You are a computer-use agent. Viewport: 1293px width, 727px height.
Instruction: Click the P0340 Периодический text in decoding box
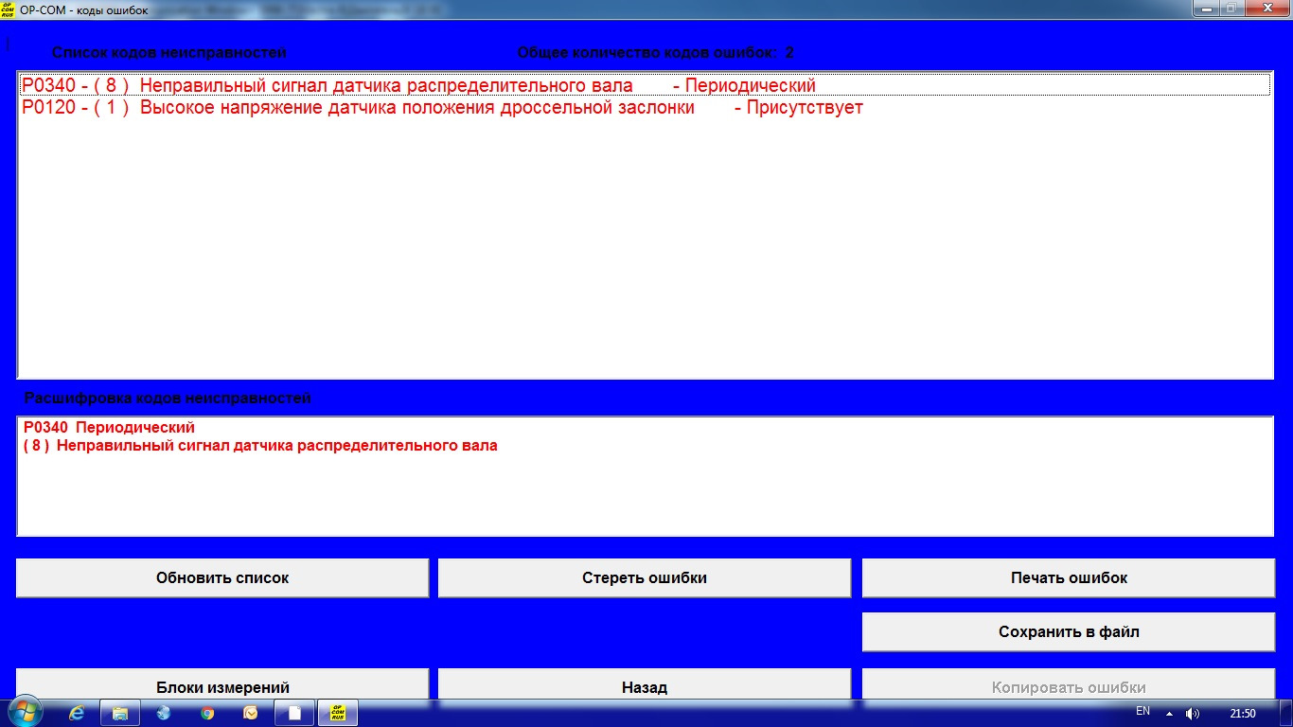(x=109, y=428)
